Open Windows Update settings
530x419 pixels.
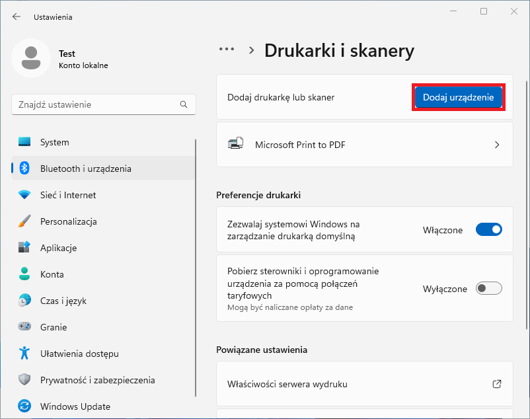click(x=103, y=406)
